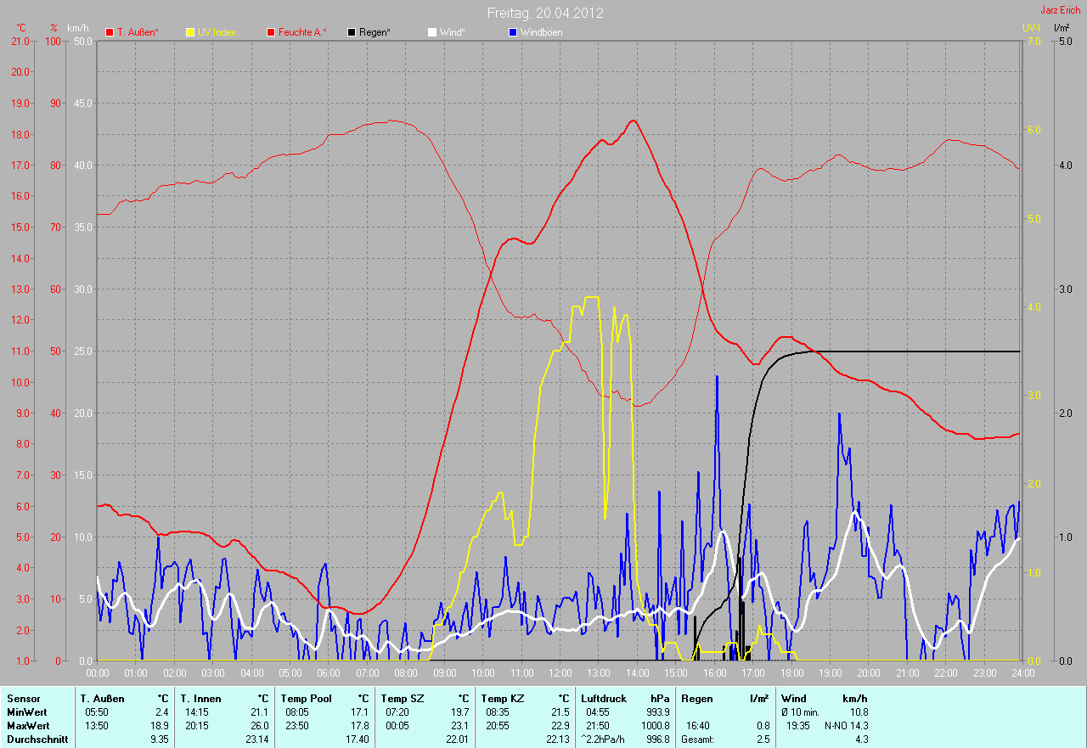Viewport: 1087px width, 748px height.
Task: Click the "Luftdruck" column header
Action: 605,699
